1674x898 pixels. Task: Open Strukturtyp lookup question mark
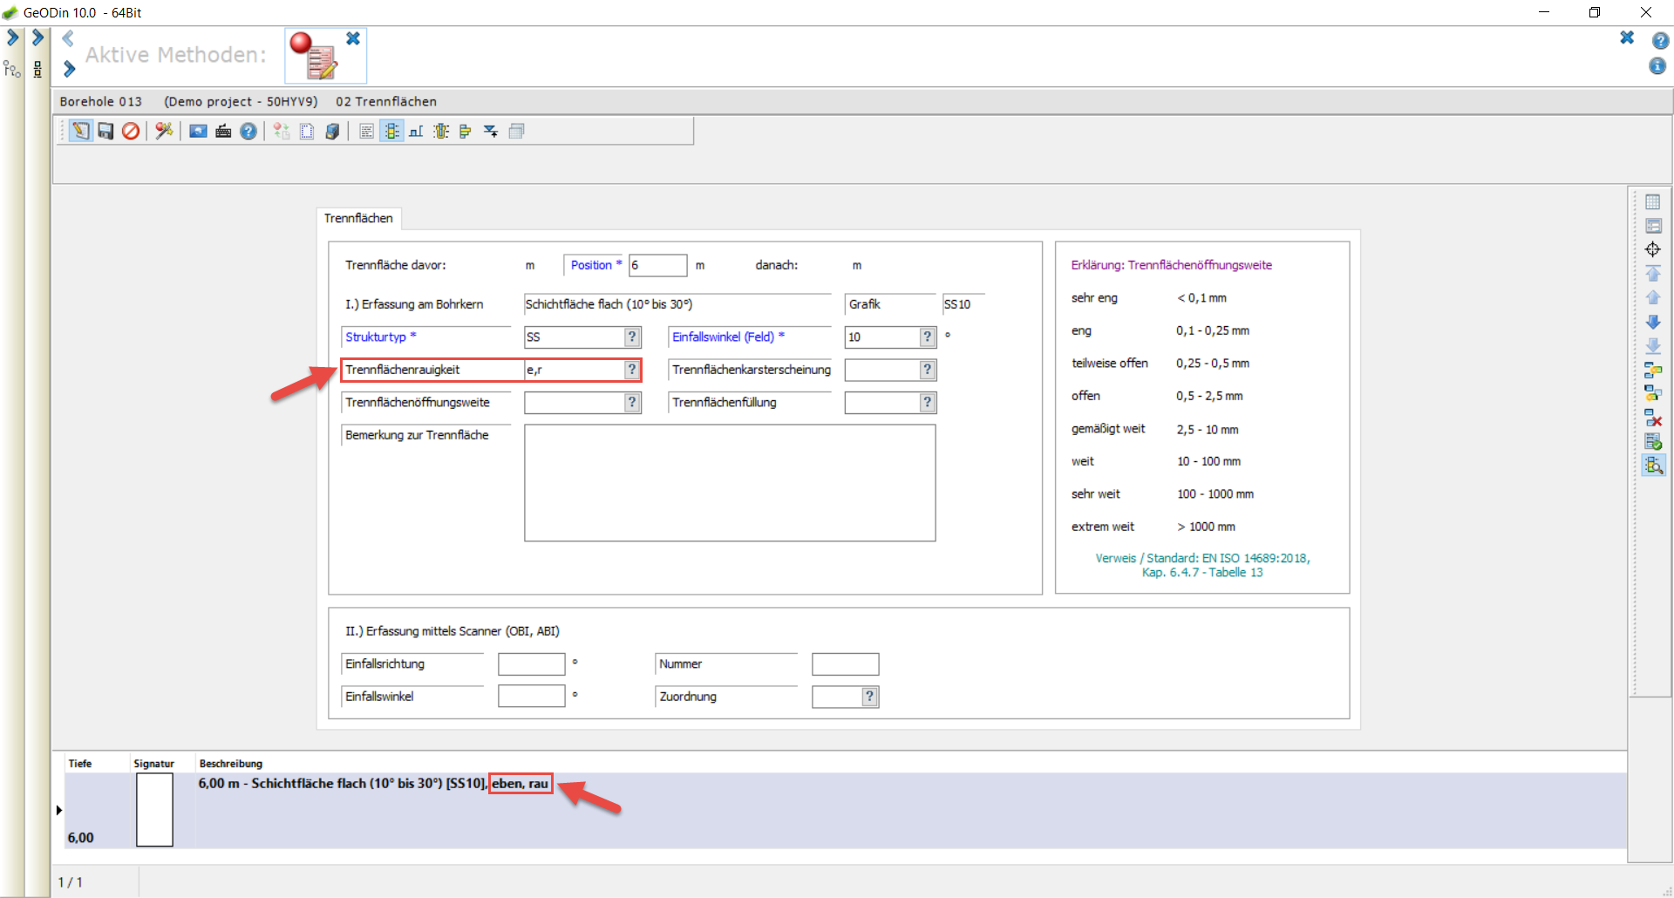point(633,337)
